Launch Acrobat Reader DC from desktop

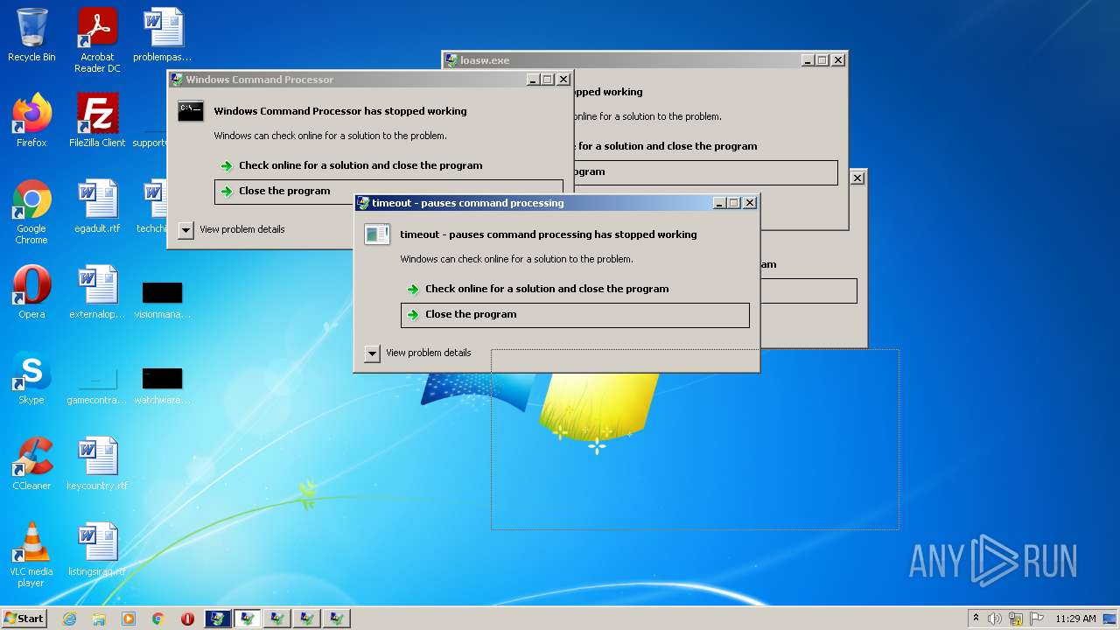[97, 40]
